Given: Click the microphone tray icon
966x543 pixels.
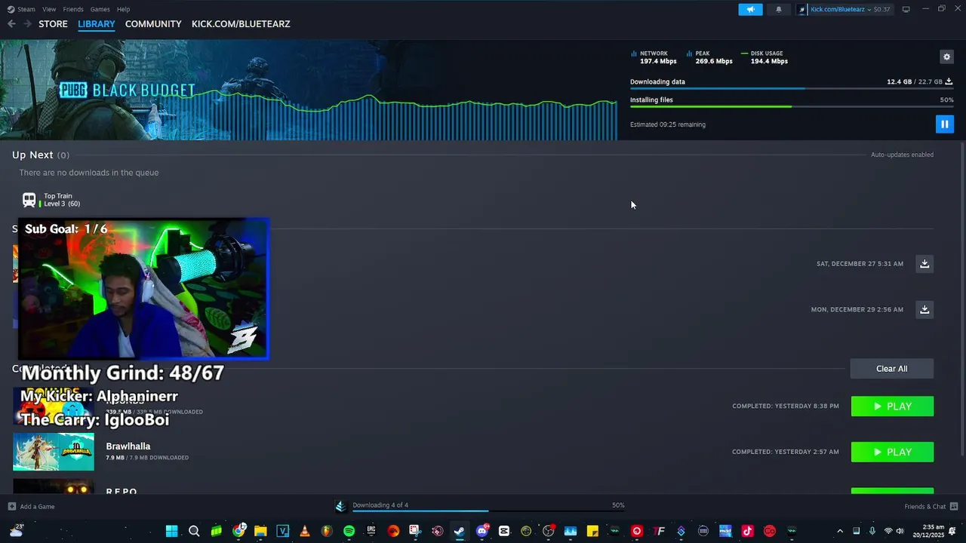Looking at the screenshot, I should (872, 531).
